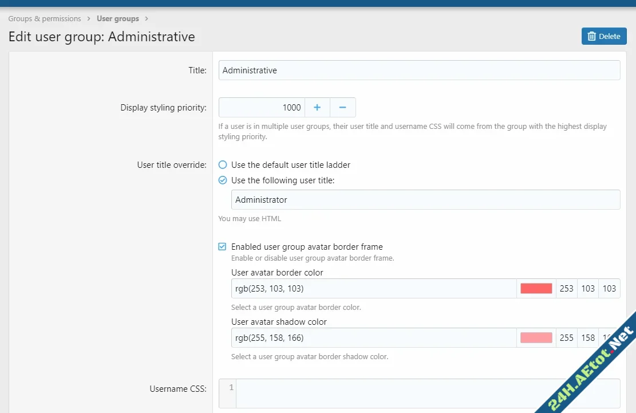The width and height of the screenshot is (636, 413).
Task: Click the shadow color red value 255
Action: click(566, 338)
